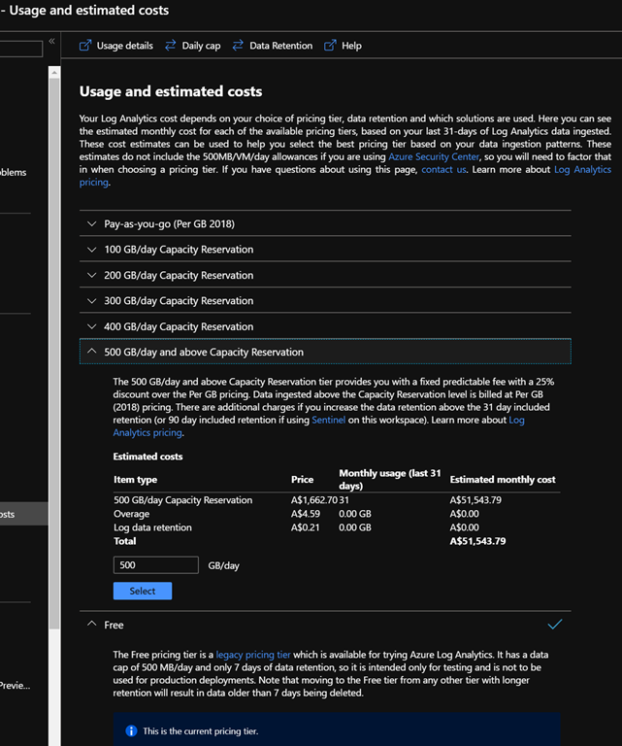Click the Usage details external link icon
The image size is (622, 746).
tap(84, 46)
